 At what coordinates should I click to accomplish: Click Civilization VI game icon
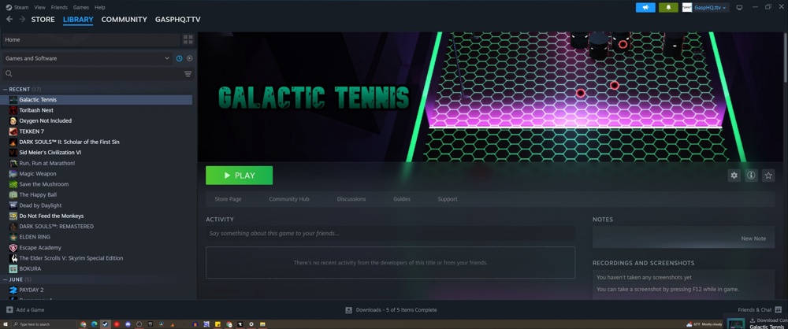pos(13,152)
